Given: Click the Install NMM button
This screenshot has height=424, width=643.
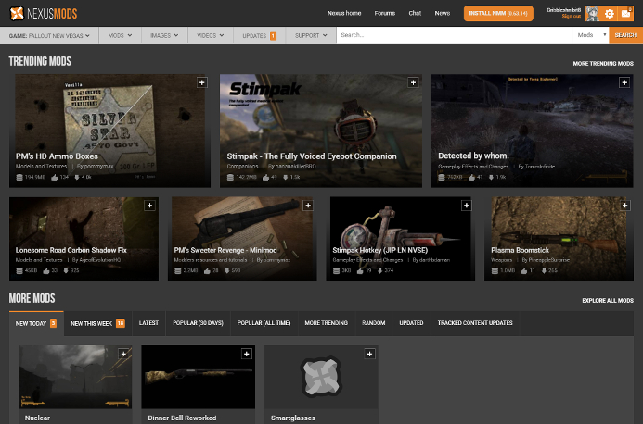Looking at the screenshot, I should tap(498, 14).
